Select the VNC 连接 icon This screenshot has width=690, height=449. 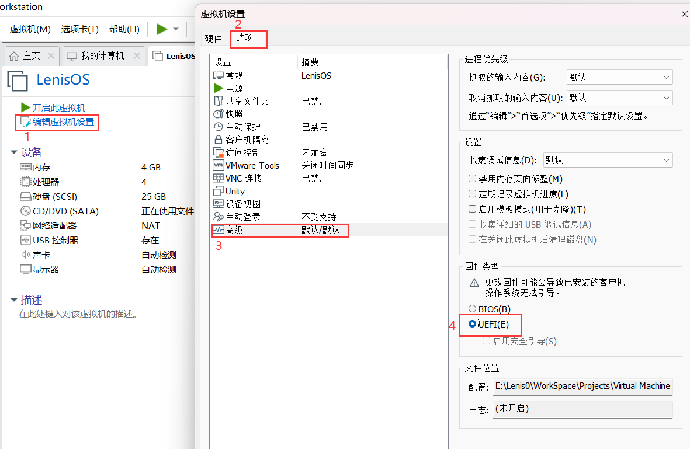point(219,178)
